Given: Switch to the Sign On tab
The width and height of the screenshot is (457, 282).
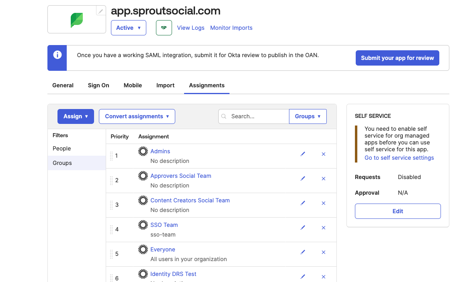Looking at the screenshot, I should 98,85.
